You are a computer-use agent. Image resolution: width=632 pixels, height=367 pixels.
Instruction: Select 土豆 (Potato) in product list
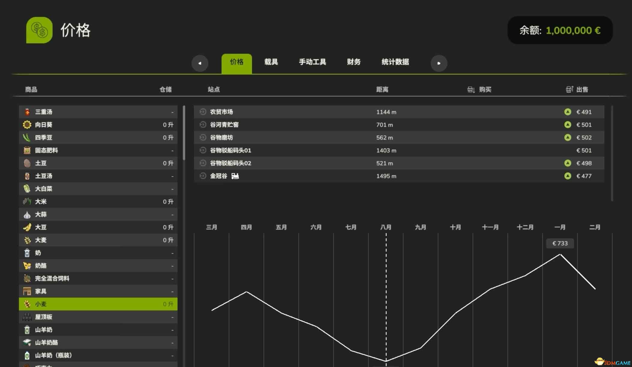[97, 163]
